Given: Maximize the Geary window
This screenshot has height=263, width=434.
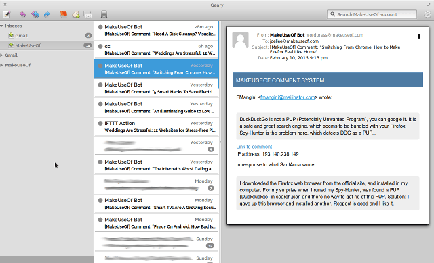Looking at the screenshot, I should [x=429, y=5].
